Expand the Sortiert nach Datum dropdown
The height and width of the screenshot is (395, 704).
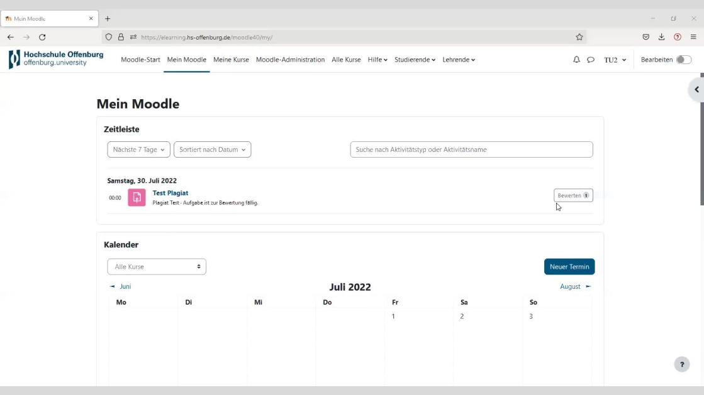click(212, 149)
